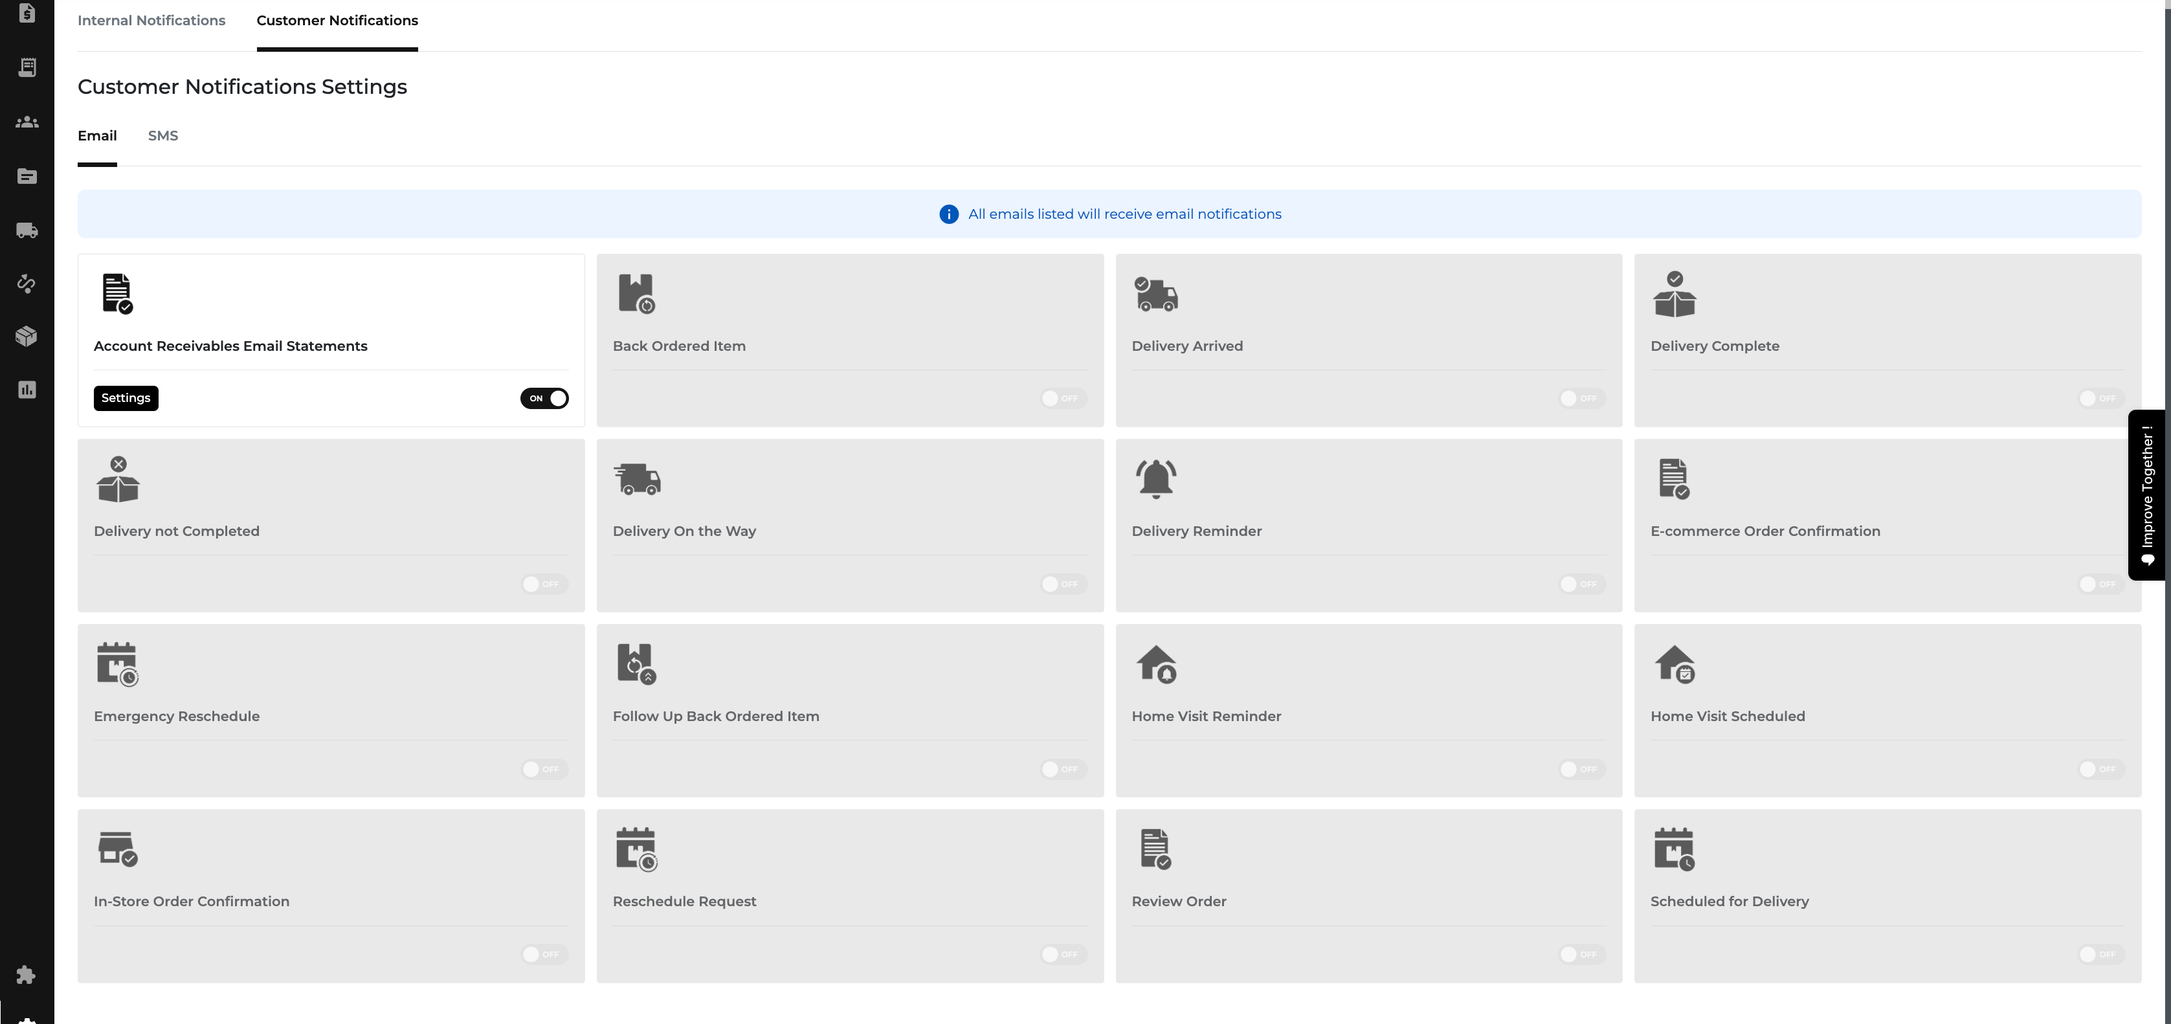Screen dimensions: 2171x1024
Task: Click the Reschedule Request calendar icon
Action: coord(636,849)
